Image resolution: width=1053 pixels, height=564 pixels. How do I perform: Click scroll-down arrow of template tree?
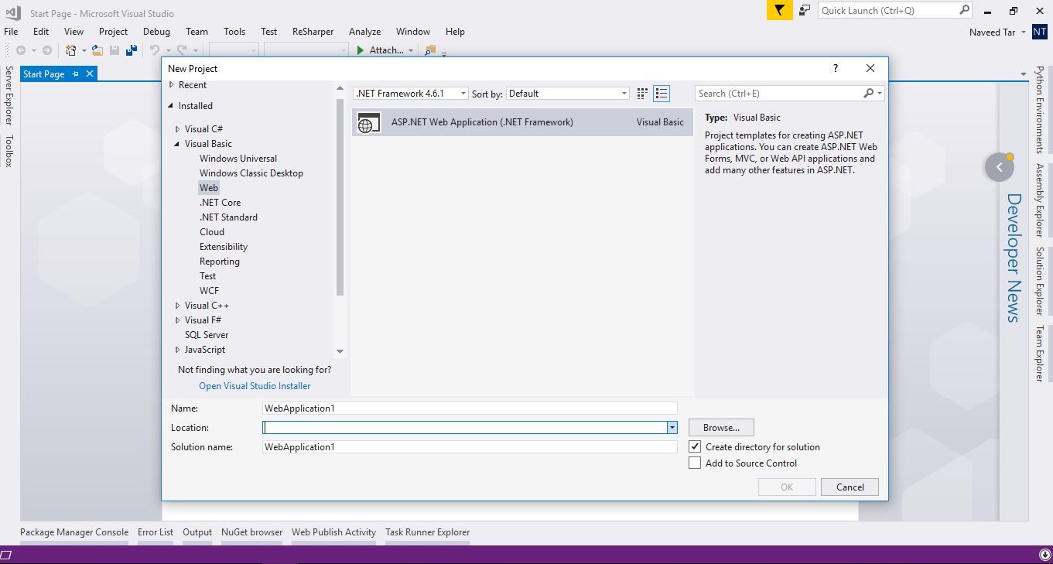click(x=340, y=351)
